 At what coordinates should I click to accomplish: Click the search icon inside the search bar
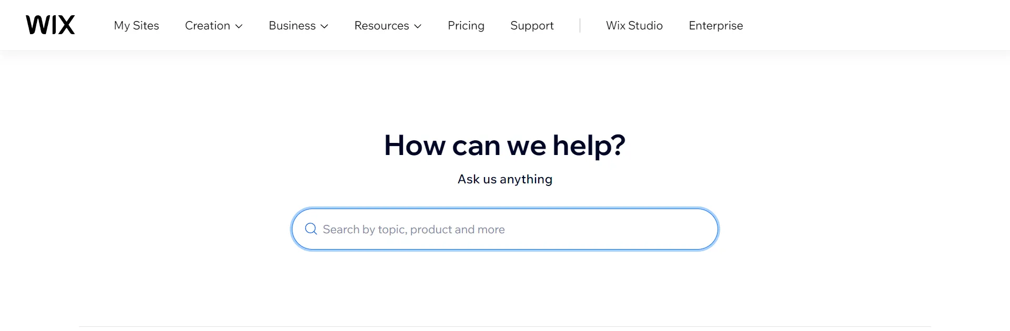310,229
